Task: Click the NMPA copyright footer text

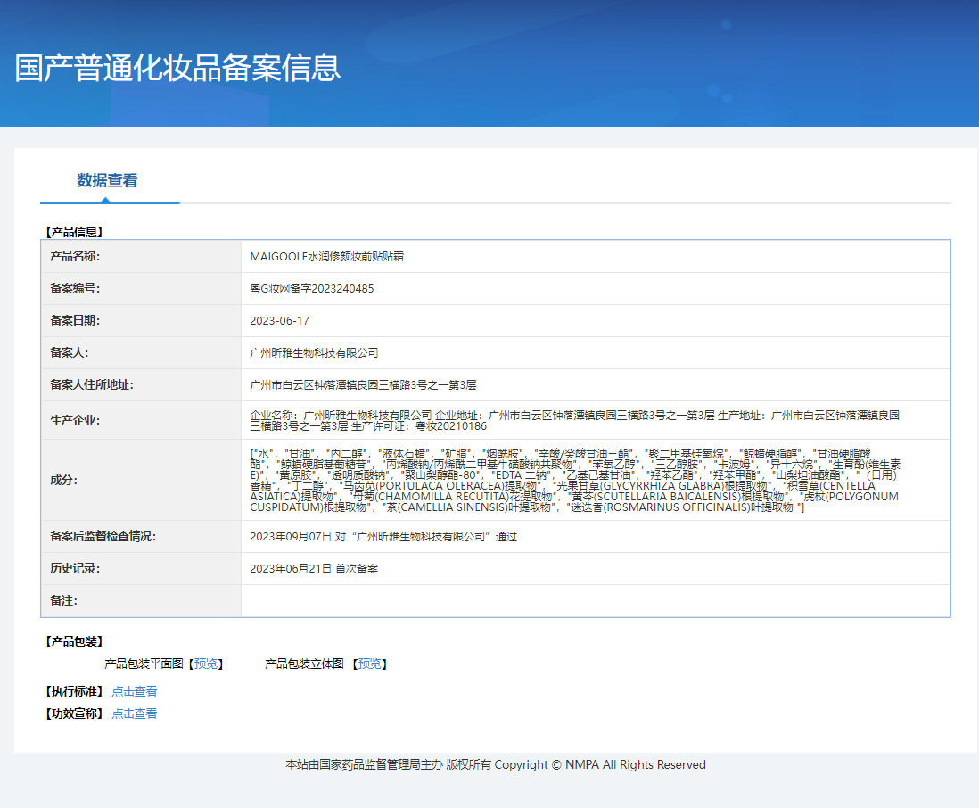Action: (496, 765)
